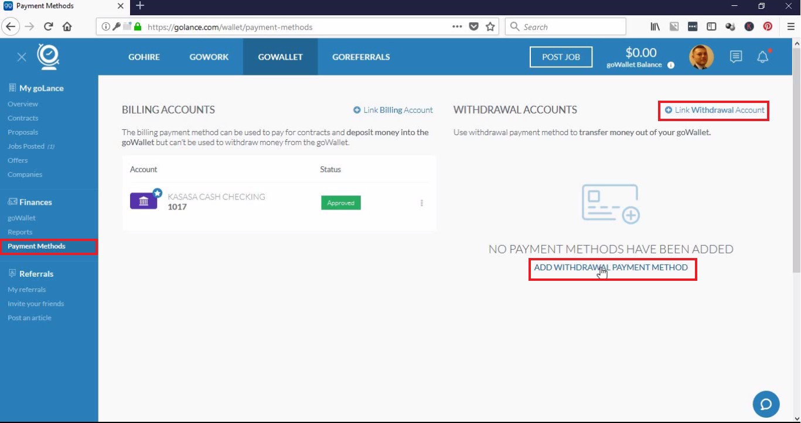The image size is (801, 423).
Task: Go forward with the browser forward arrow
Action: coord(30,26)
